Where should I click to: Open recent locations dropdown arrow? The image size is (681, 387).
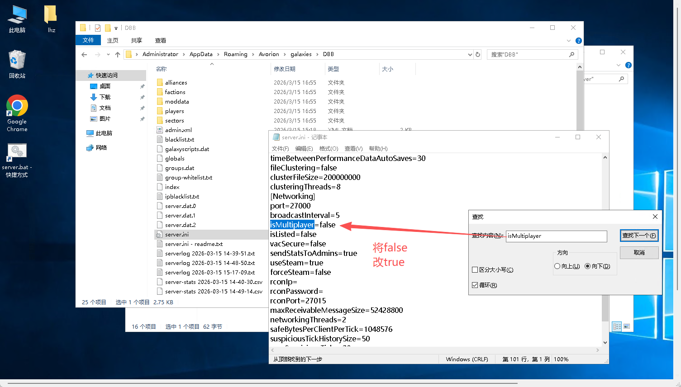pos(108,55)
